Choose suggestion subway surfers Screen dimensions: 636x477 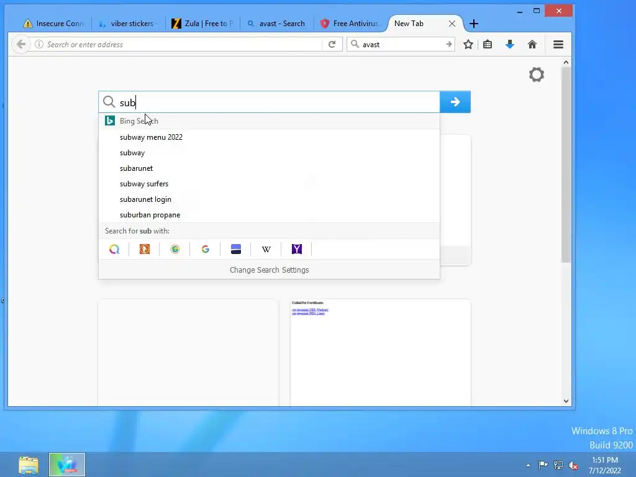pyautogui.click(x=269, y=184)
